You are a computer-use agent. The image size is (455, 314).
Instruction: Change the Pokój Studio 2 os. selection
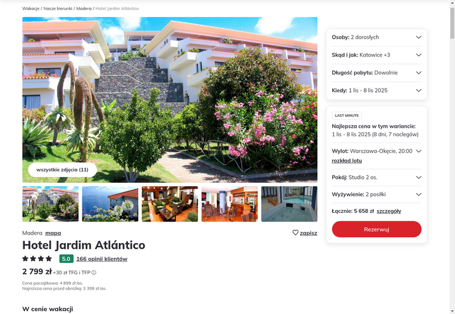tap(377, 177)
